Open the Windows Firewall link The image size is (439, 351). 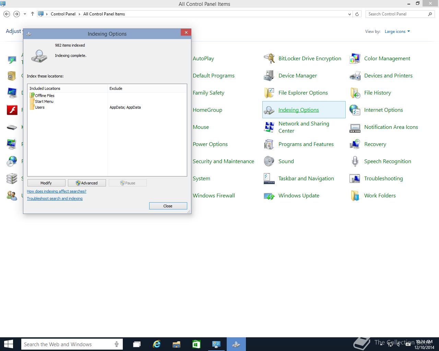coord(214,196)
